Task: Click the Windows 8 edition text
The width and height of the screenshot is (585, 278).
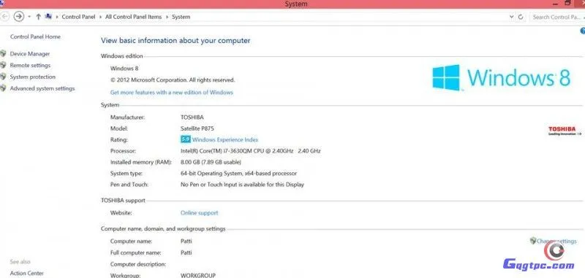Action: [x=124, y=68]
